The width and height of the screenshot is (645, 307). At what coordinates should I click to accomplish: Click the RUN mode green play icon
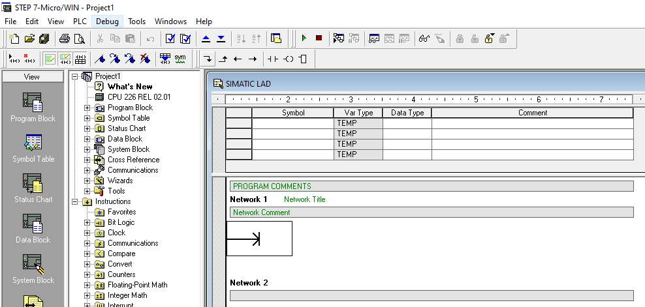click(x=304, y=38)
